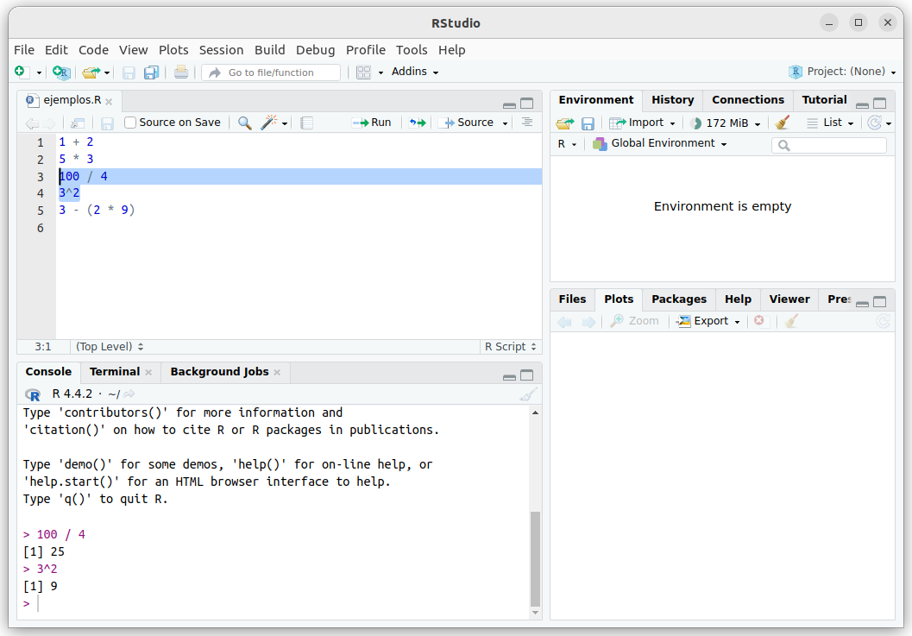Open the Addins dropdown
This screenshot has height=636, width=912.
(x=415, y=72)
